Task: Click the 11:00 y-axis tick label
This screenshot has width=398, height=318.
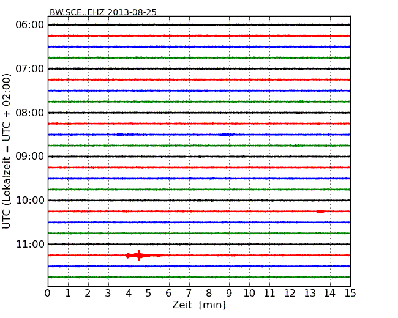Action: (x=29, y=245)
